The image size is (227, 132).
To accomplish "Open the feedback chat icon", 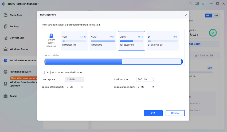I will (197, 4).
